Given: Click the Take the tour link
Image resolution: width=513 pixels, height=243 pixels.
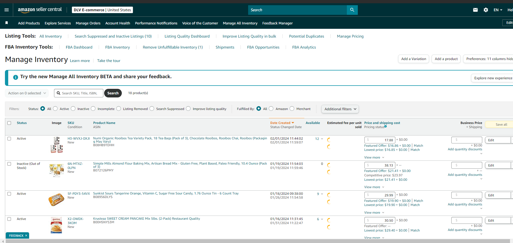Looking at the screenshot, I should click(x=109, y=61).
